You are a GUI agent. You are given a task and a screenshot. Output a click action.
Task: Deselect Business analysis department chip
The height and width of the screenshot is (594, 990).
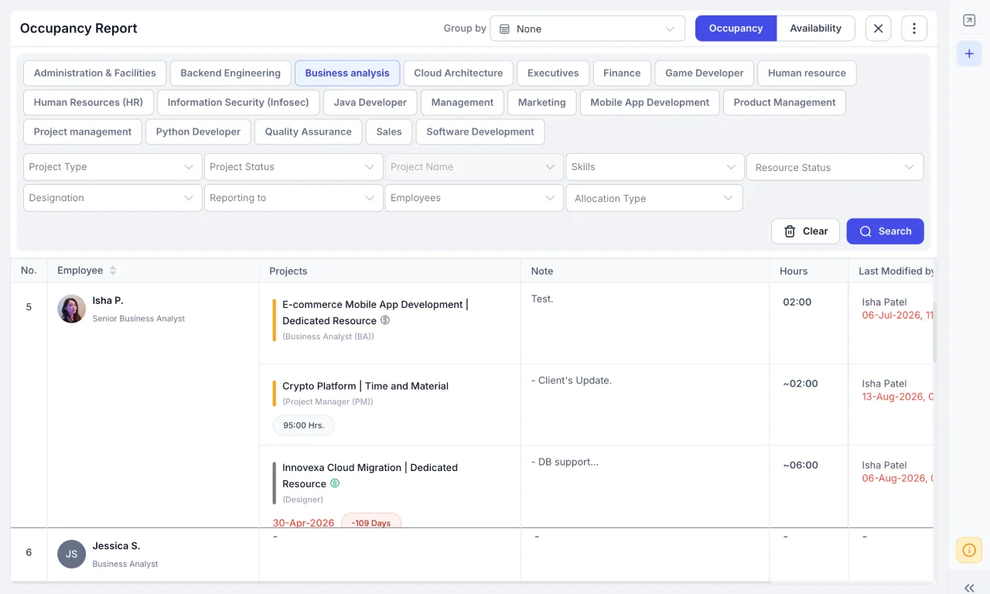(347, 73)
